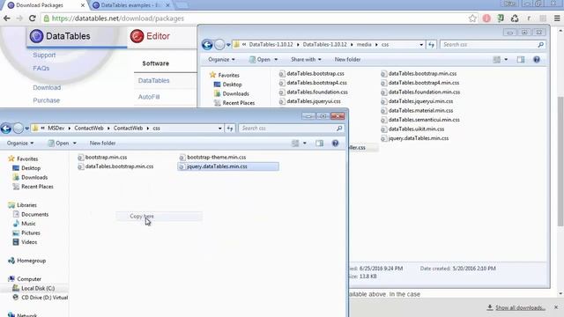This screenshot has width=564, height=317.
Task: Select dataTables.foundation.min.css file
Action: tap(420, 92)
